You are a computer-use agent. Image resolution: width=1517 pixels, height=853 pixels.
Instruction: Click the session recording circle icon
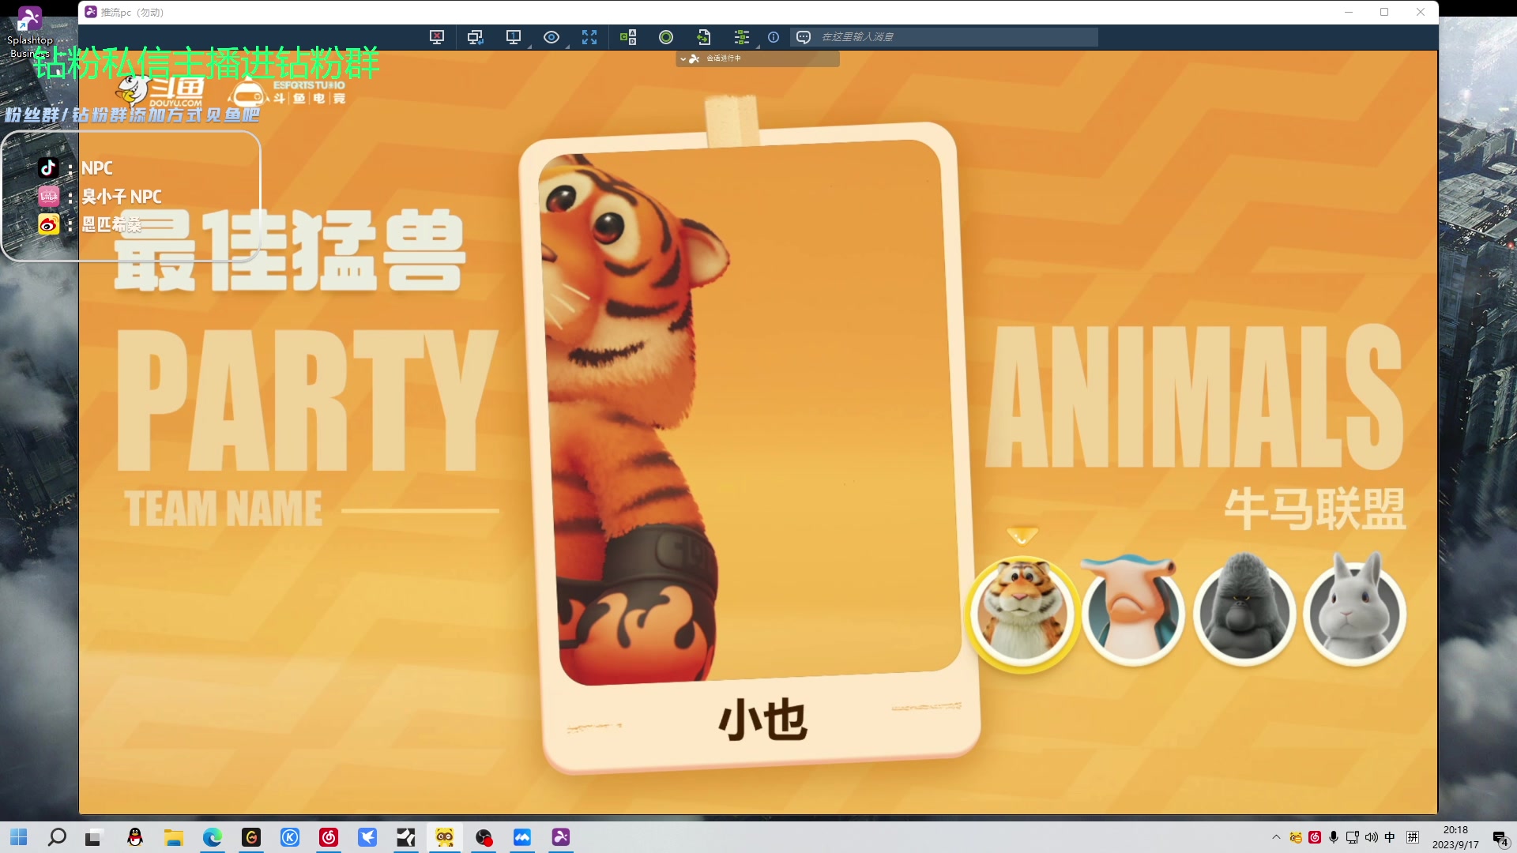(666, 37)
